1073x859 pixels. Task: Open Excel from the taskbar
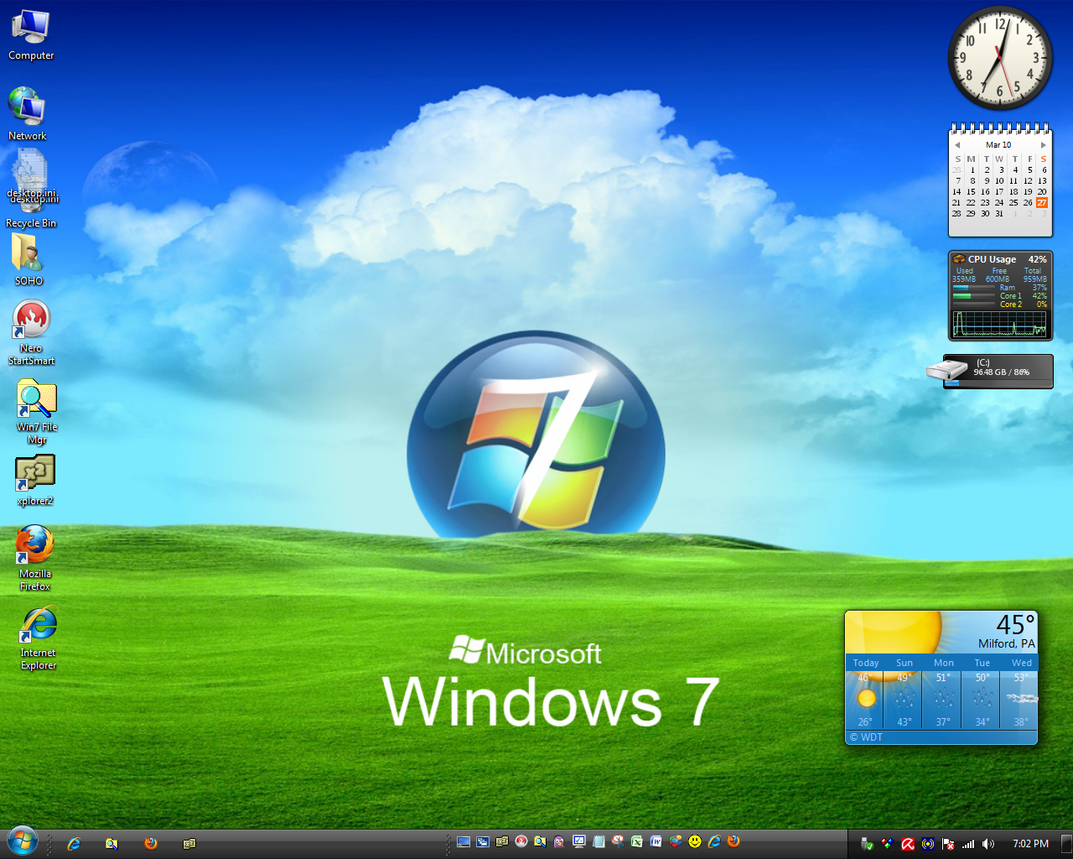click(637, 841)
